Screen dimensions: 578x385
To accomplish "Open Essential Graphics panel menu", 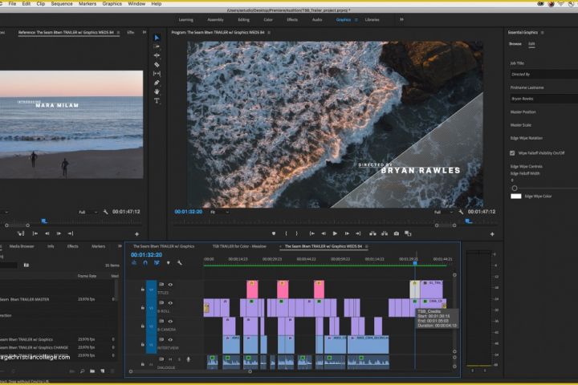I will [542, 32].
